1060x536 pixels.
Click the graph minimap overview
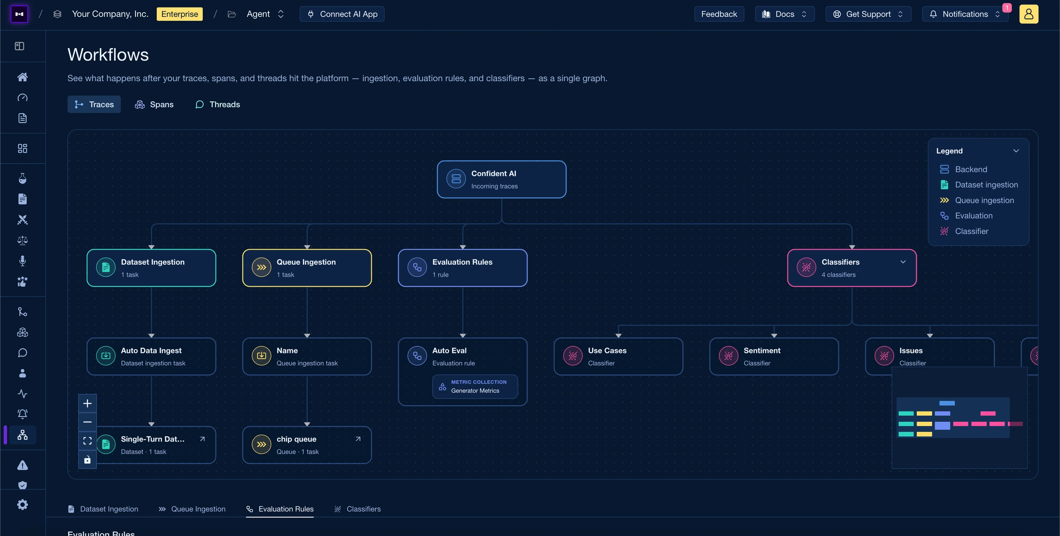tap(959, 418)
